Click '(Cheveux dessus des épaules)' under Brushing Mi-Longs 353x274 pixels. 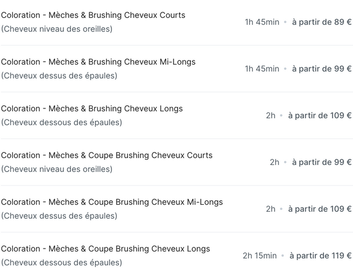pos(59,76)
